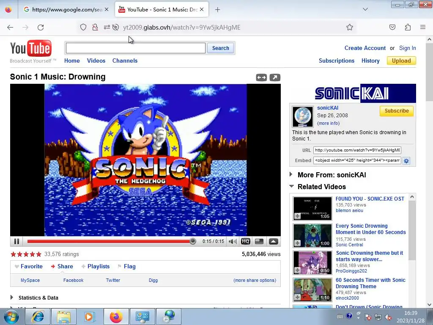Open 60 Seconds Timer with Sonic video
The width and height of the screenshot is (433, 325).
click(370, 283)
